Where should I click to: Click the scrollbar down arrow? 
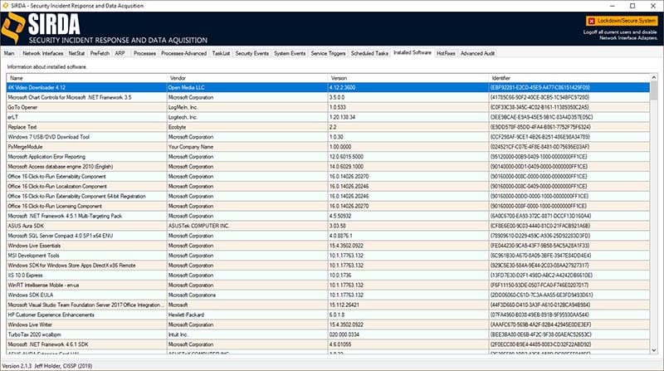click(x=654, y=350)
